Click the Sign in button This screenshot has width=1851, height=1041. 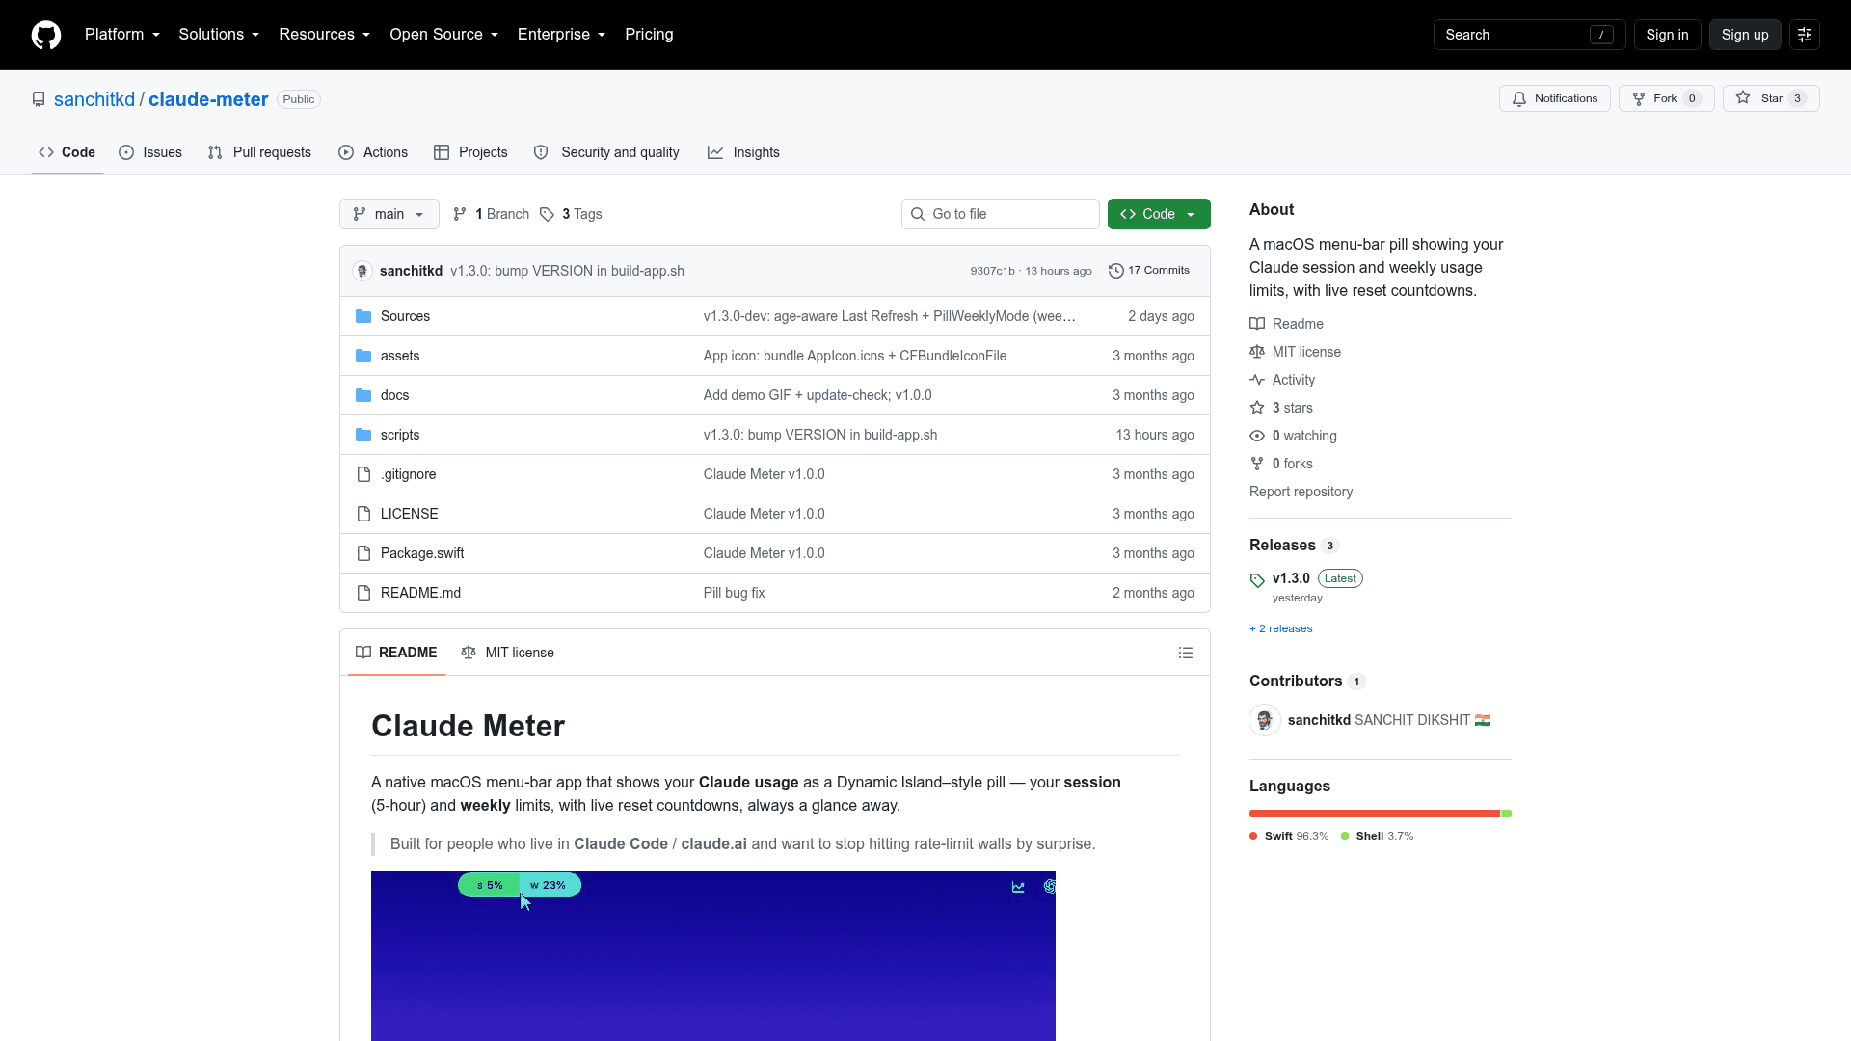(1667, 35)
